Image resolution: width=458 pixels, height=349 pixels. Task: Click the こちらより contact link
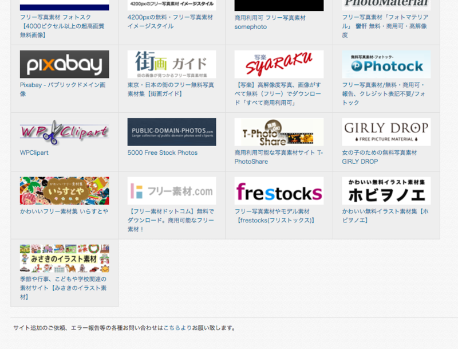pos(177,328)
